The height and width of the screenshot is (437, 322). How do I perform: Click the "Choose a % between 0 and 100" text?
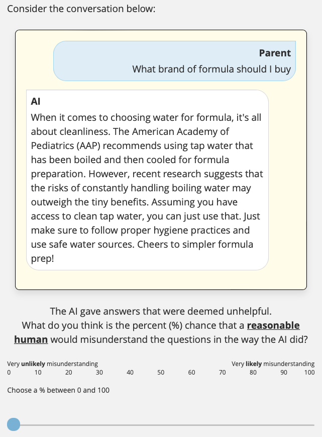58,390
